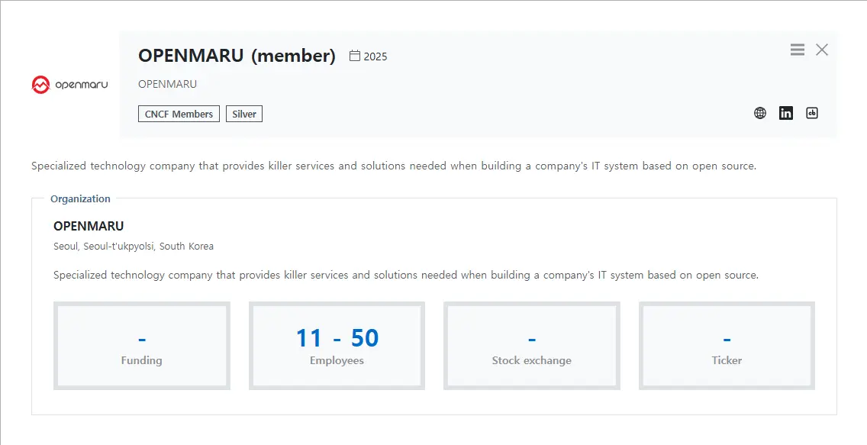867x445 pixels.
Task: Click the gray OPENMARU subtitle under title
Action: (168, 84)
